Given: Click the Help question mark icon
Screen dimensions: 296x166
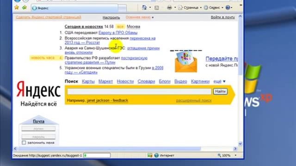Looking at the screenshot, I should pos(228,7).
